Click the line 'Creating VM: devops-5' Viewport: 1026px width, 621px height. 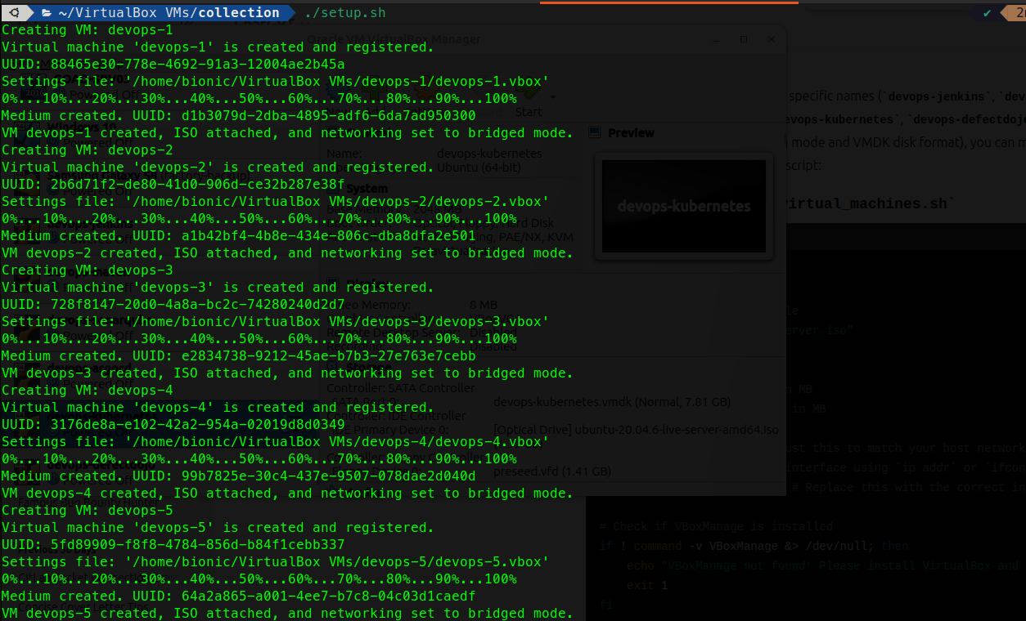pyautogui.click(x=88, y=511)
